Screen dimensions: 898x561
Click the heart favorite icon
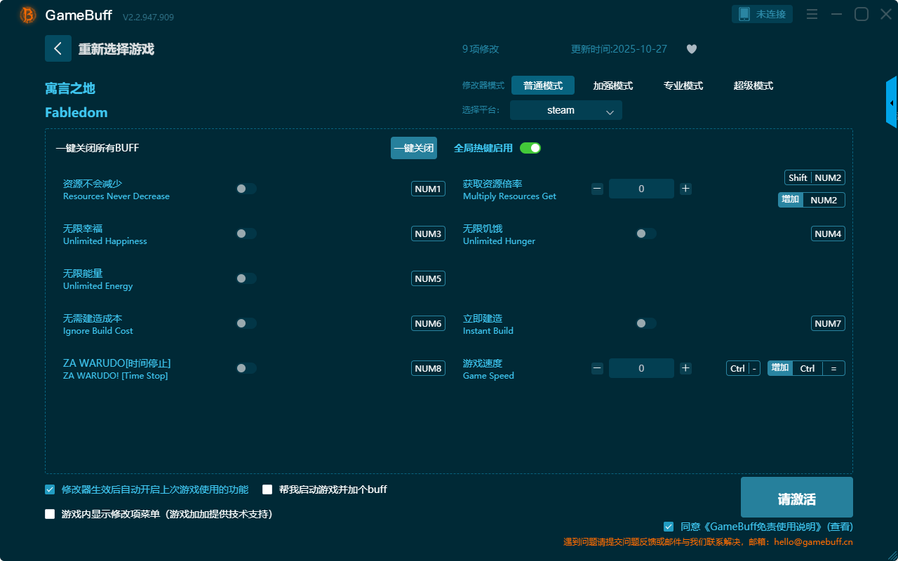coord(691,49)
